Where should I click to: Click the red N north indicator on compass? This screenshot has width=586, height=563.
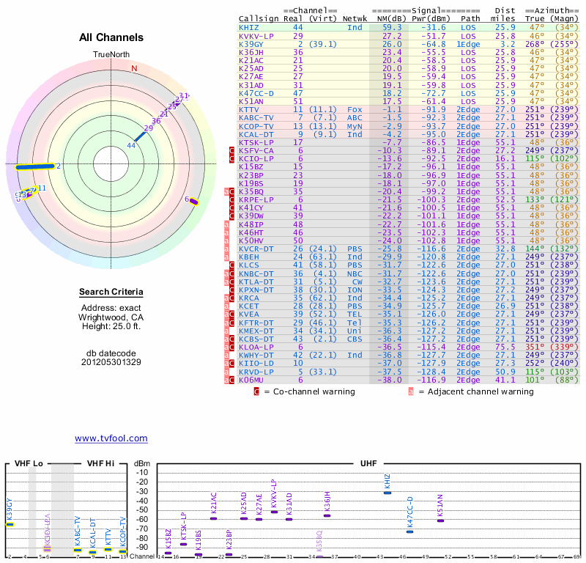(134, 69)
